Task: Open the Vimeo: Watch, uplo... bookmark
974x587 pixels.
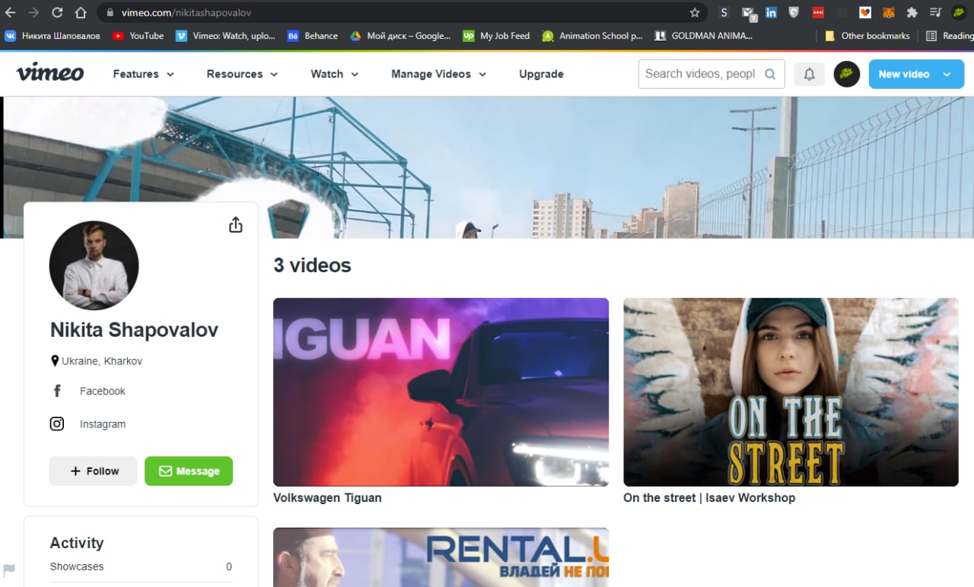Action: 226,36
